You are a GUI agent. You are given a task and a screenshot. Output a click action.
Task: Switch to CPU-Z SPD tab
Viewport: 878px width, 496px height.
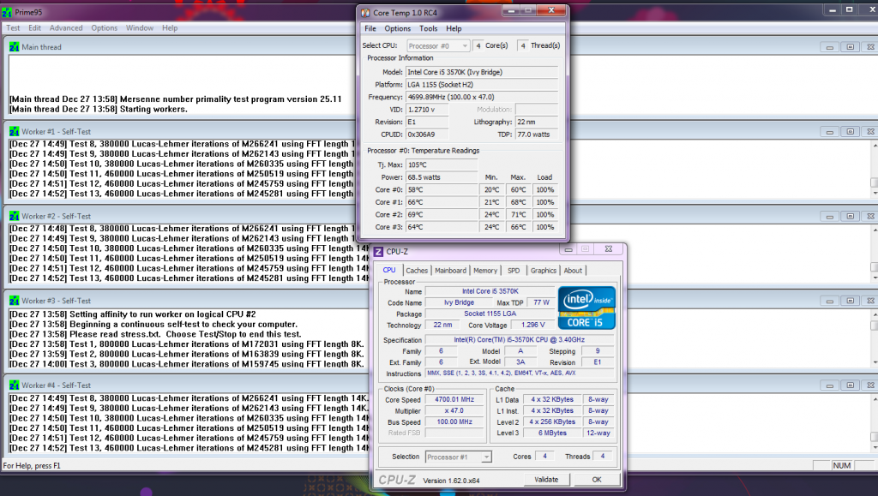coord(514,271)
